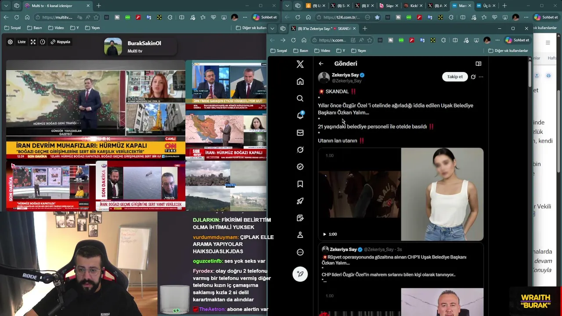Viewport: 562px width, 316px height.
Task: Open new tab in Multi tv window
Action: click(99, 6)
